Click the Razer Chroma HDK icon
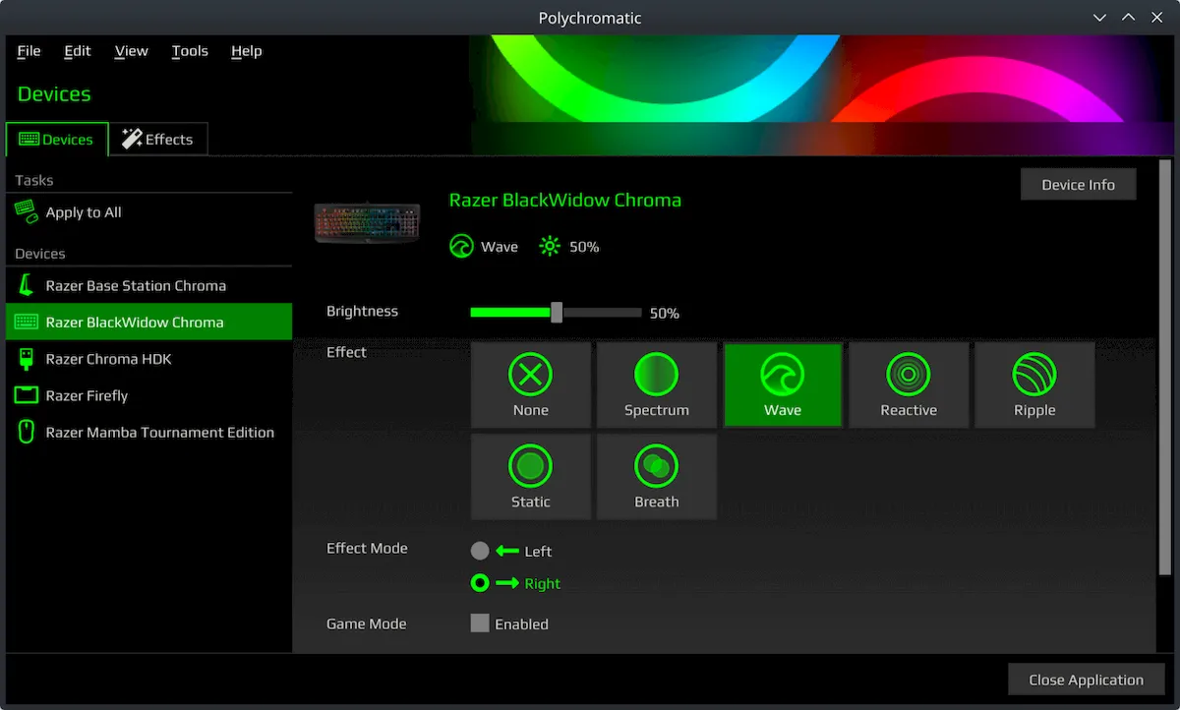Screen dimensions: 1180x710 coord(27,359)
